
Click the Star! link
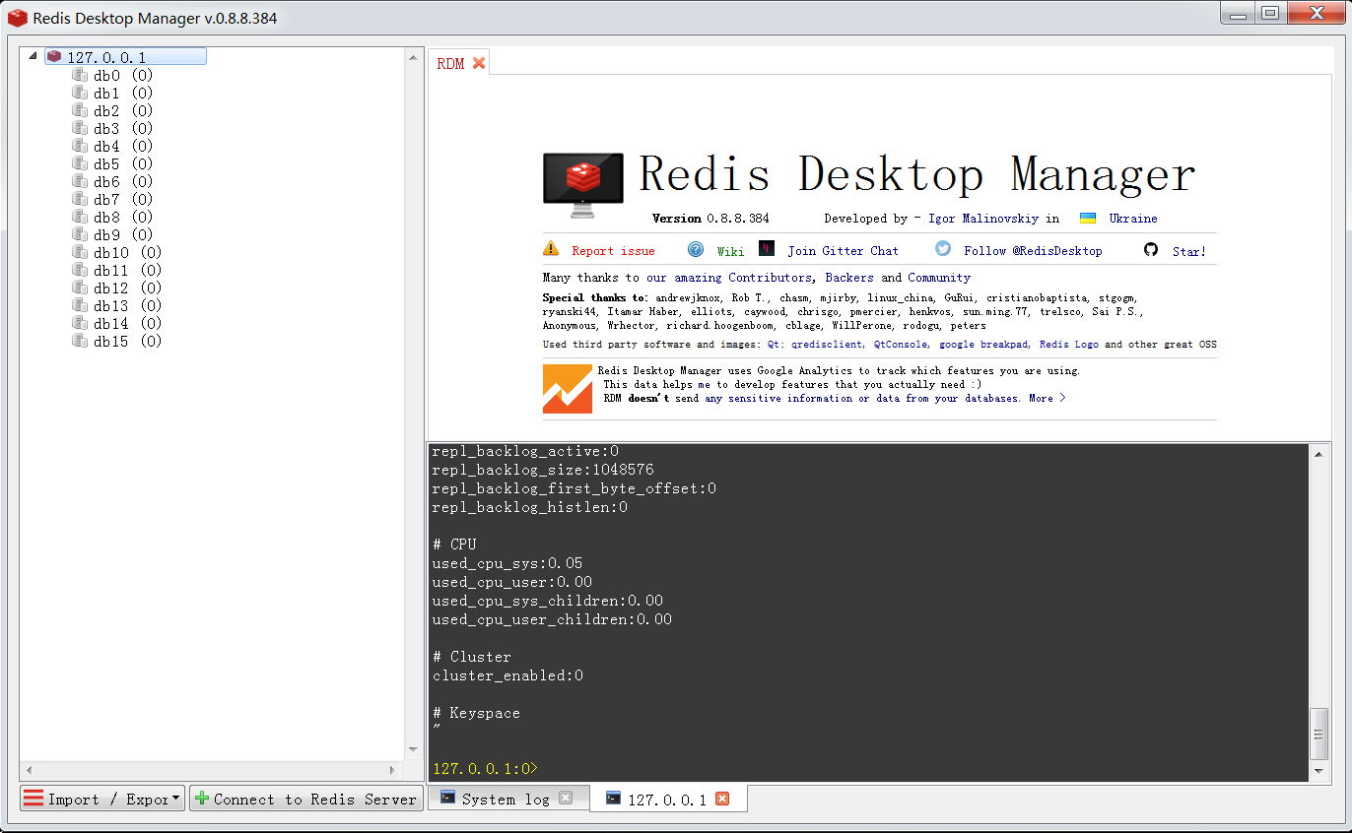click(1188, 251)
